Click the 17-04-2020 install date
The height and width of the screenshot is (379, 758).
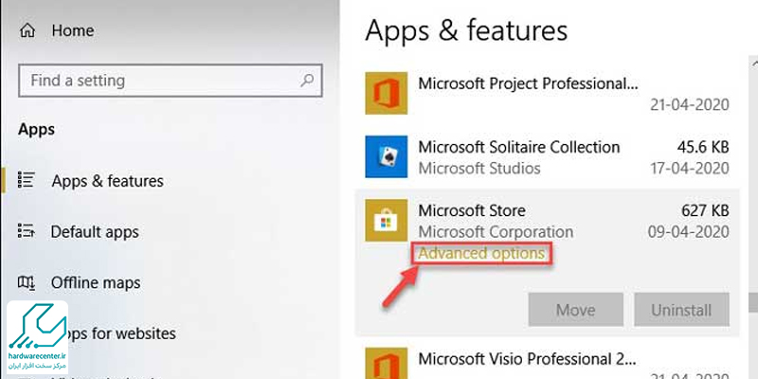(x=689, y=169)
